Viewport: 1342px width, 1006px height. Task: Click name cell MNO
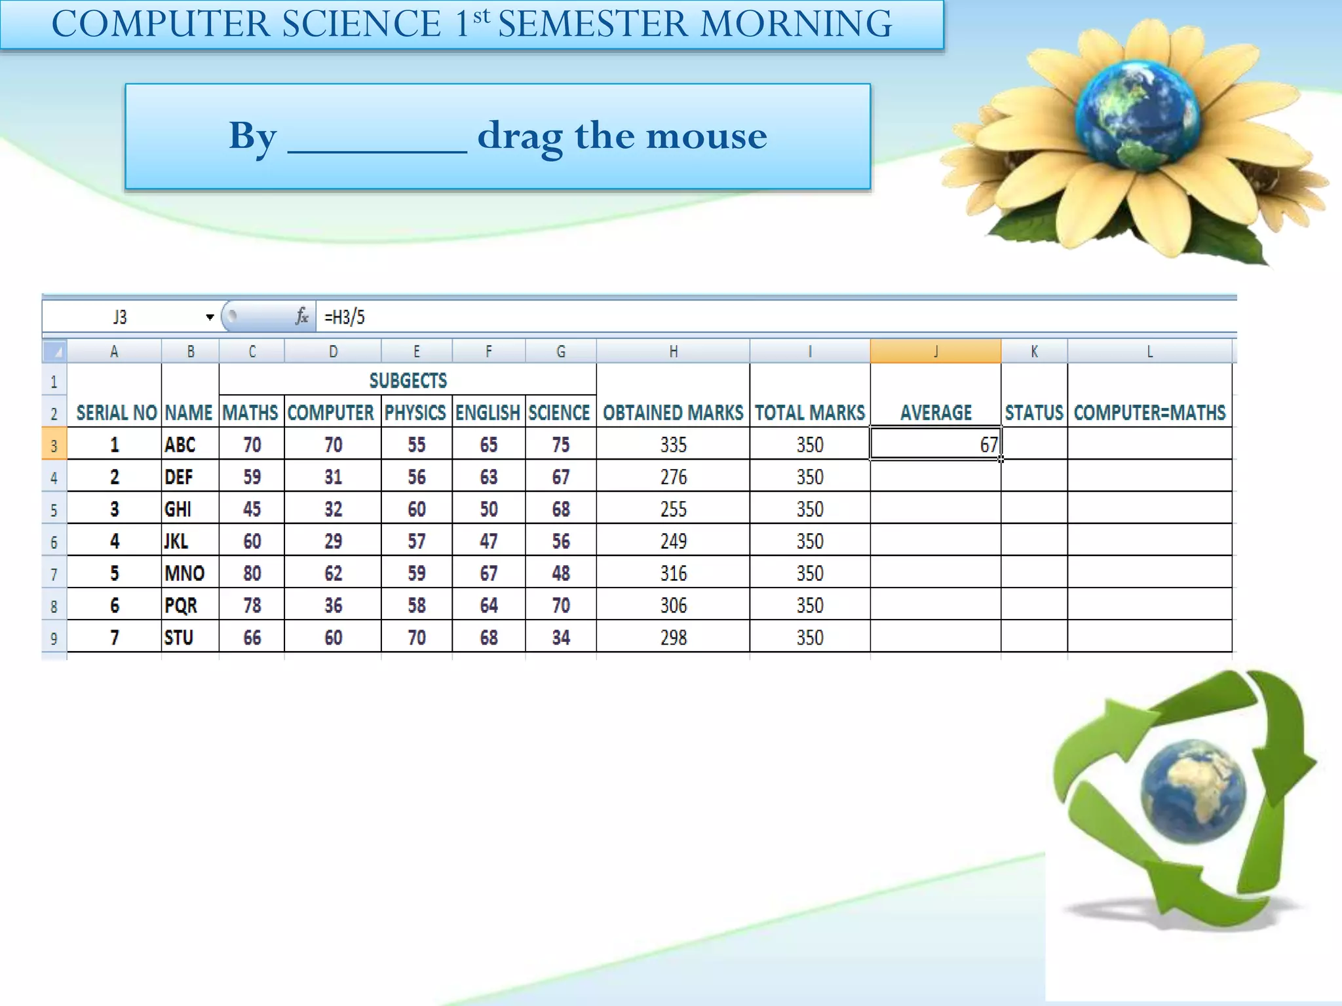190,572
